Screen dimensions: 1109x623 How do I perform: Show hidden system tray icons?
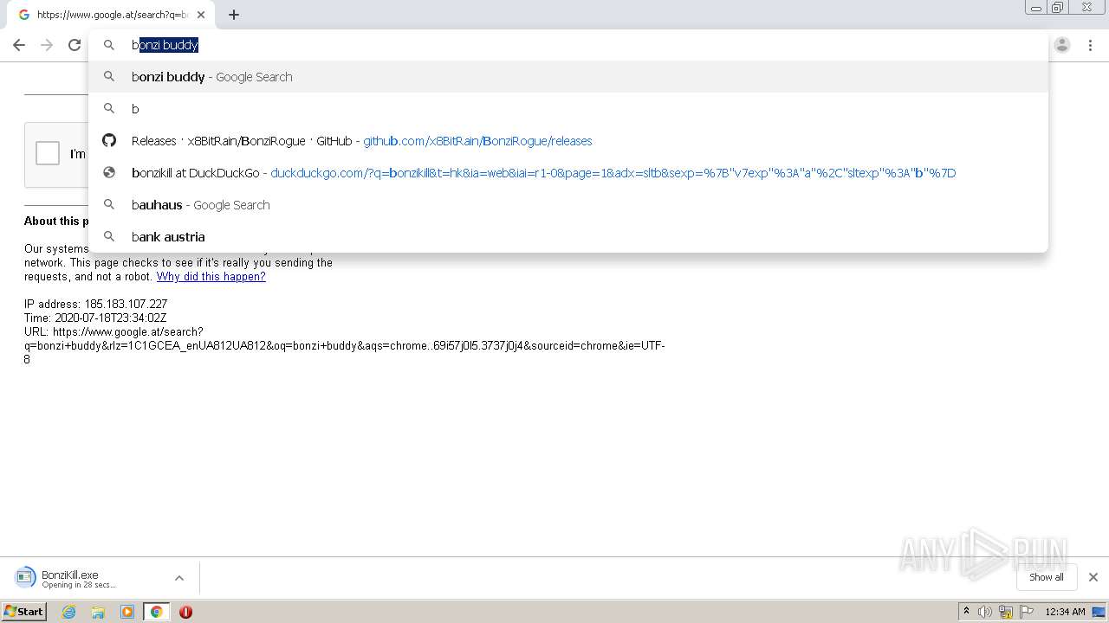[966, 612]
